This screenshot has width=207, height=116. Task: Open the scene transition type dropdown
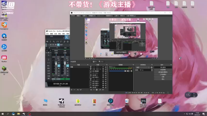coord(143,68)
